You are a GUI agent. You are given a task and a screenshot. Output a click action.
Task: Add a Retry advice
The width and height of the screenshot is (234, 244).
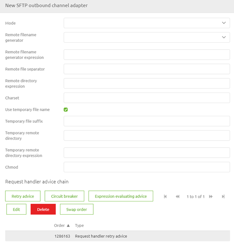pos(23,196)
